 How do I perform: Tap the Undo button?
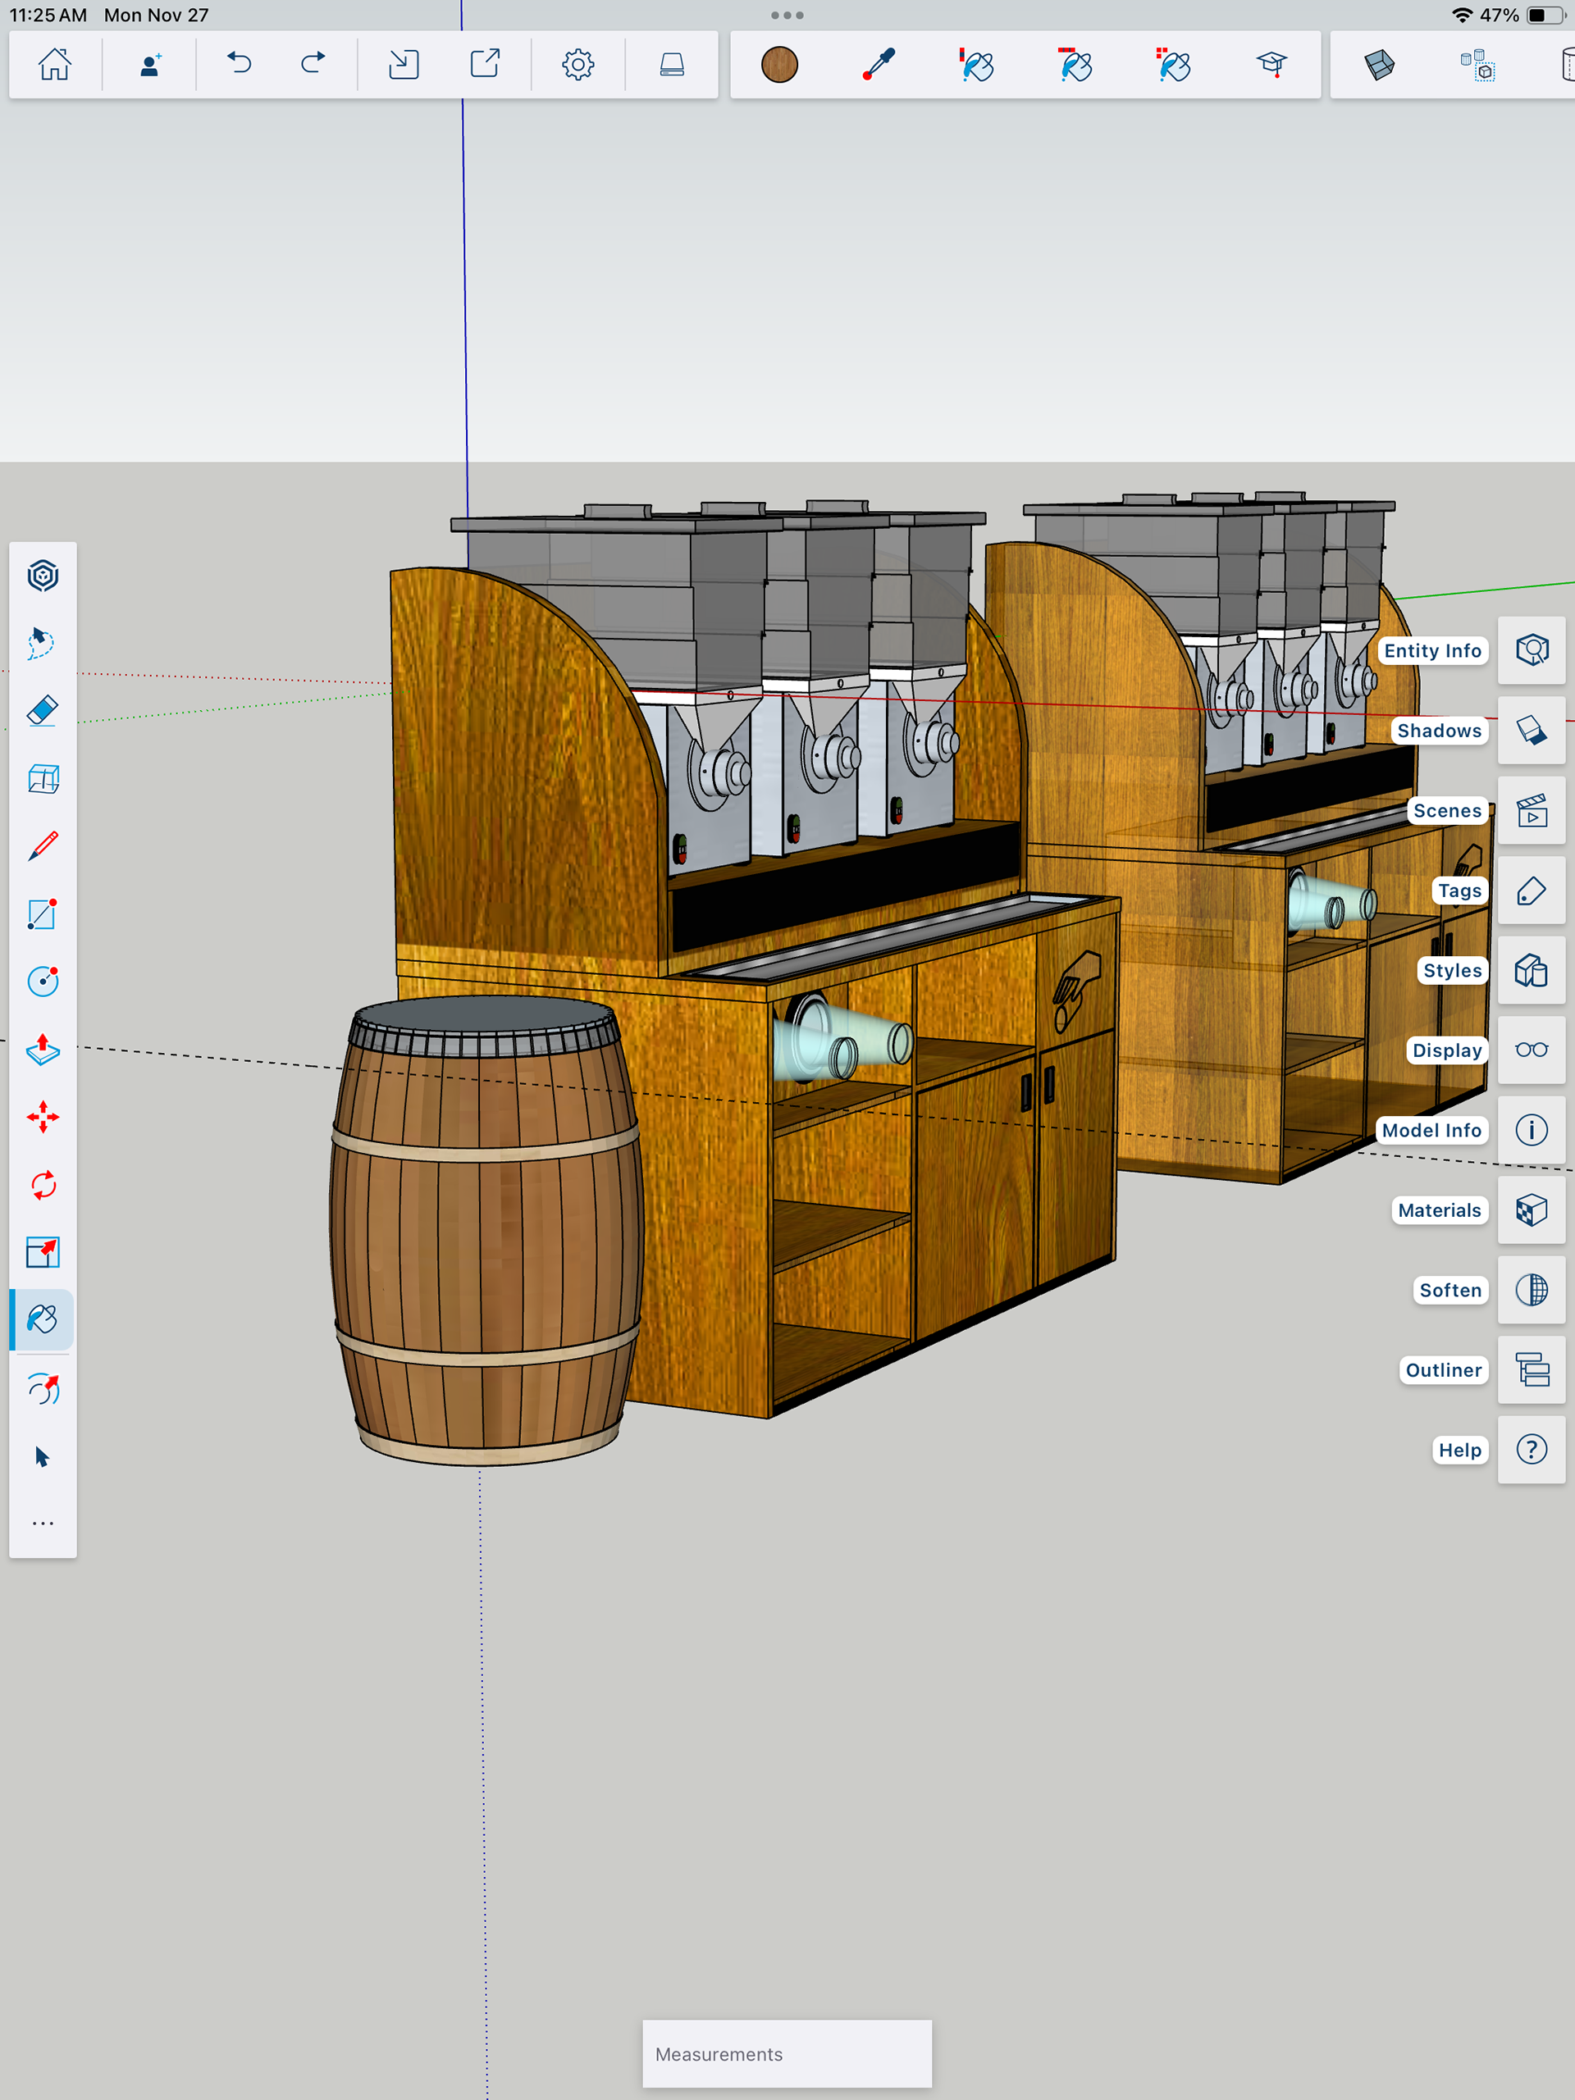(x=240, y=65)
